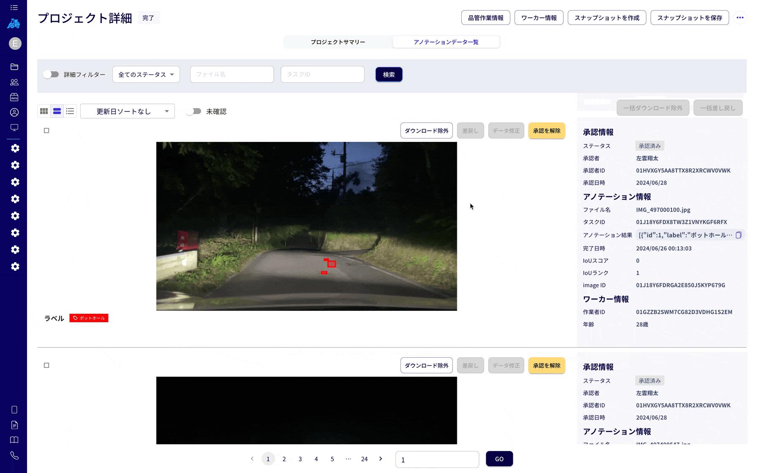
Task: Click the red ポットホール label tag
Action: click(x=89, y=318)
